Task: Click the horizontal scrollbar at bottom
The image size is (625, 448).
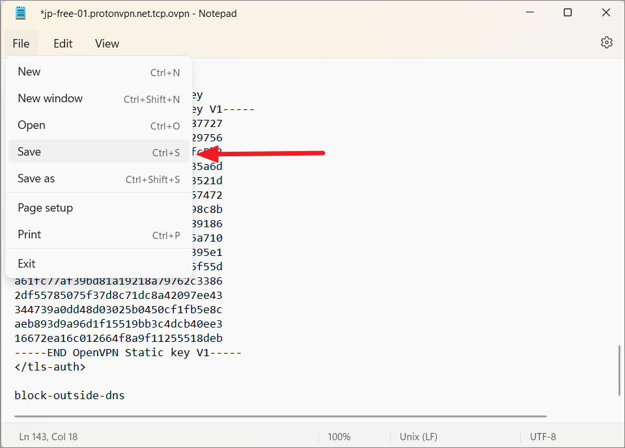Action: [280, 417]
